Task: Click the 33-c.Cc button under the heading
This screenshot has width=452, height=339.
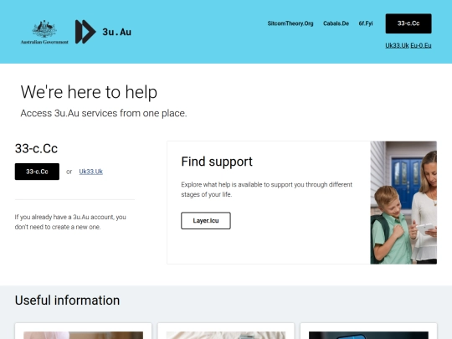Action: [37, 172]
